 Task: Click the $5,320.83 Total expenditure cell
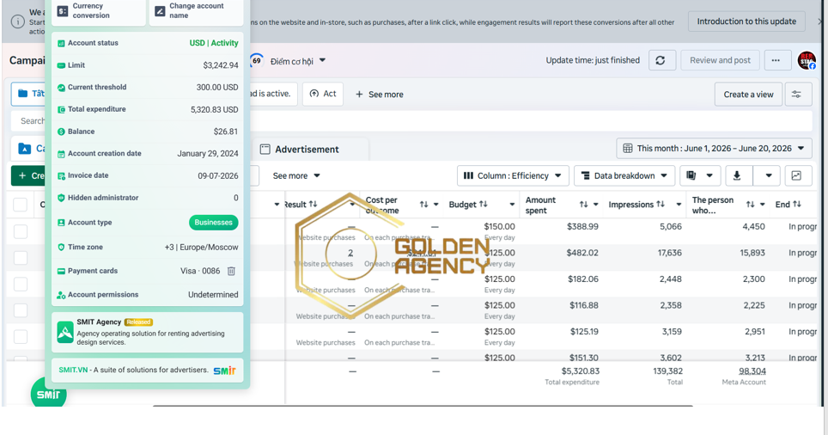572,376
